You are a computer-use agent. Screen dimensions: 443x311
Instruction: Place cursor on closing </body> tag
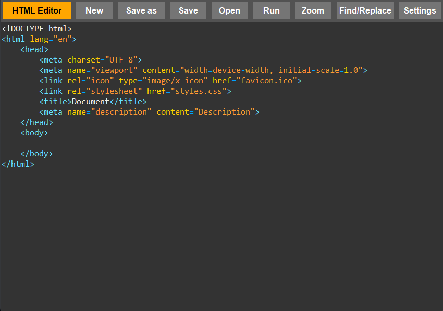pos(36,154)
